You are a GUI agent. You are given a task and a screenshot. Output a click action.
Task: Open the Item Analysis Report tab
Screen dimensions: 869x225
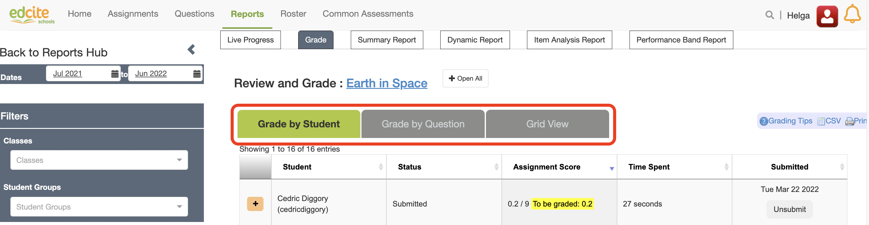(x=569, y=40)
